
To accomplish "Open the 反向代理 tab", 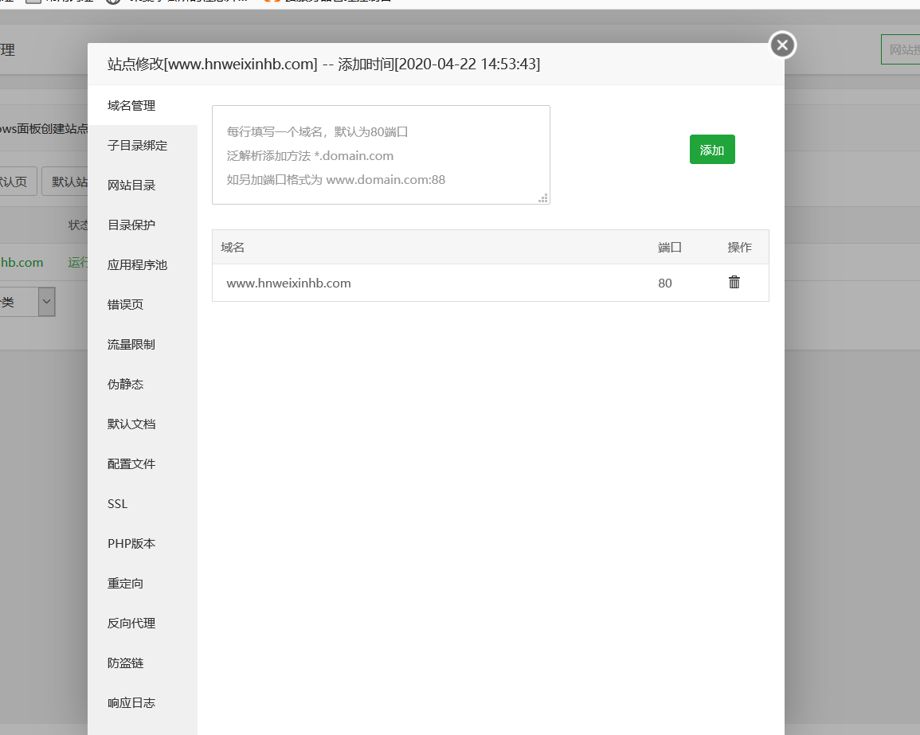I will click(143, 623).
